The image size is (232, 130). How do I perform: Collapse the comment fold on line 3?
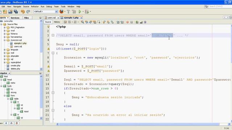tap(53, 35)
